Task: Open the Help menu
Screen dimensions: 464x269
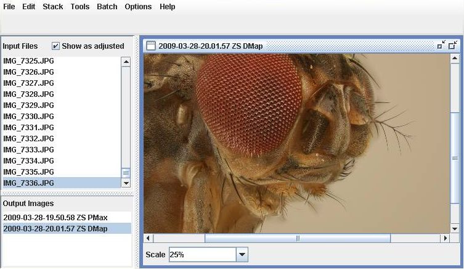Action: (168, 7)
